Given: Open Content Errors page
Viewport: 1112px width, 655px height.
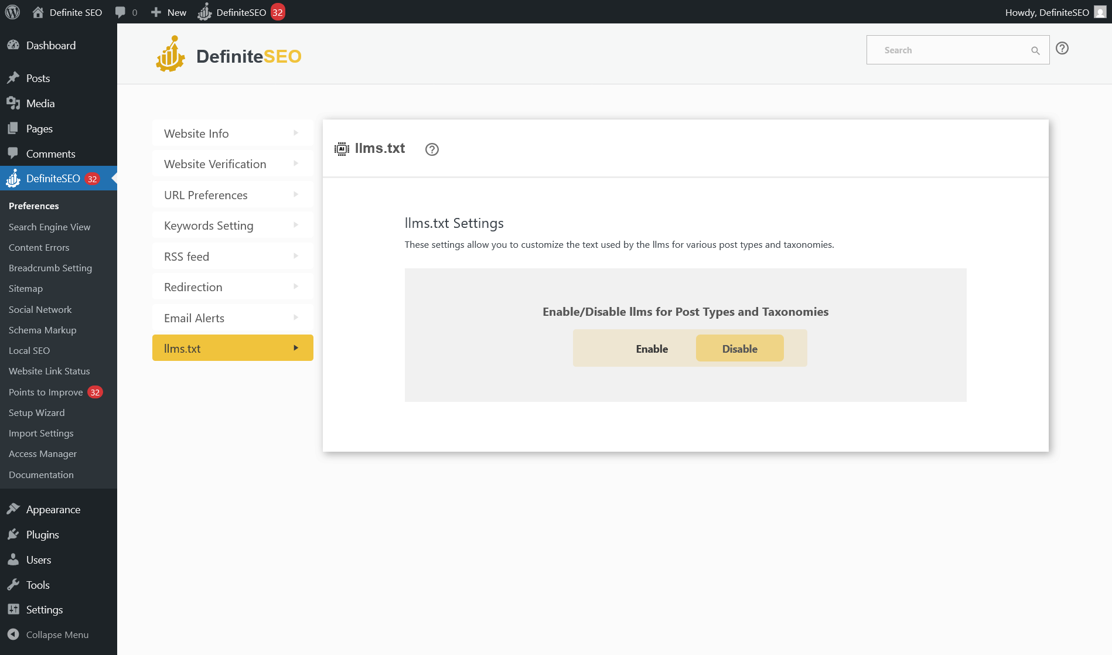Looking at the screenshot, I should 39,247.
